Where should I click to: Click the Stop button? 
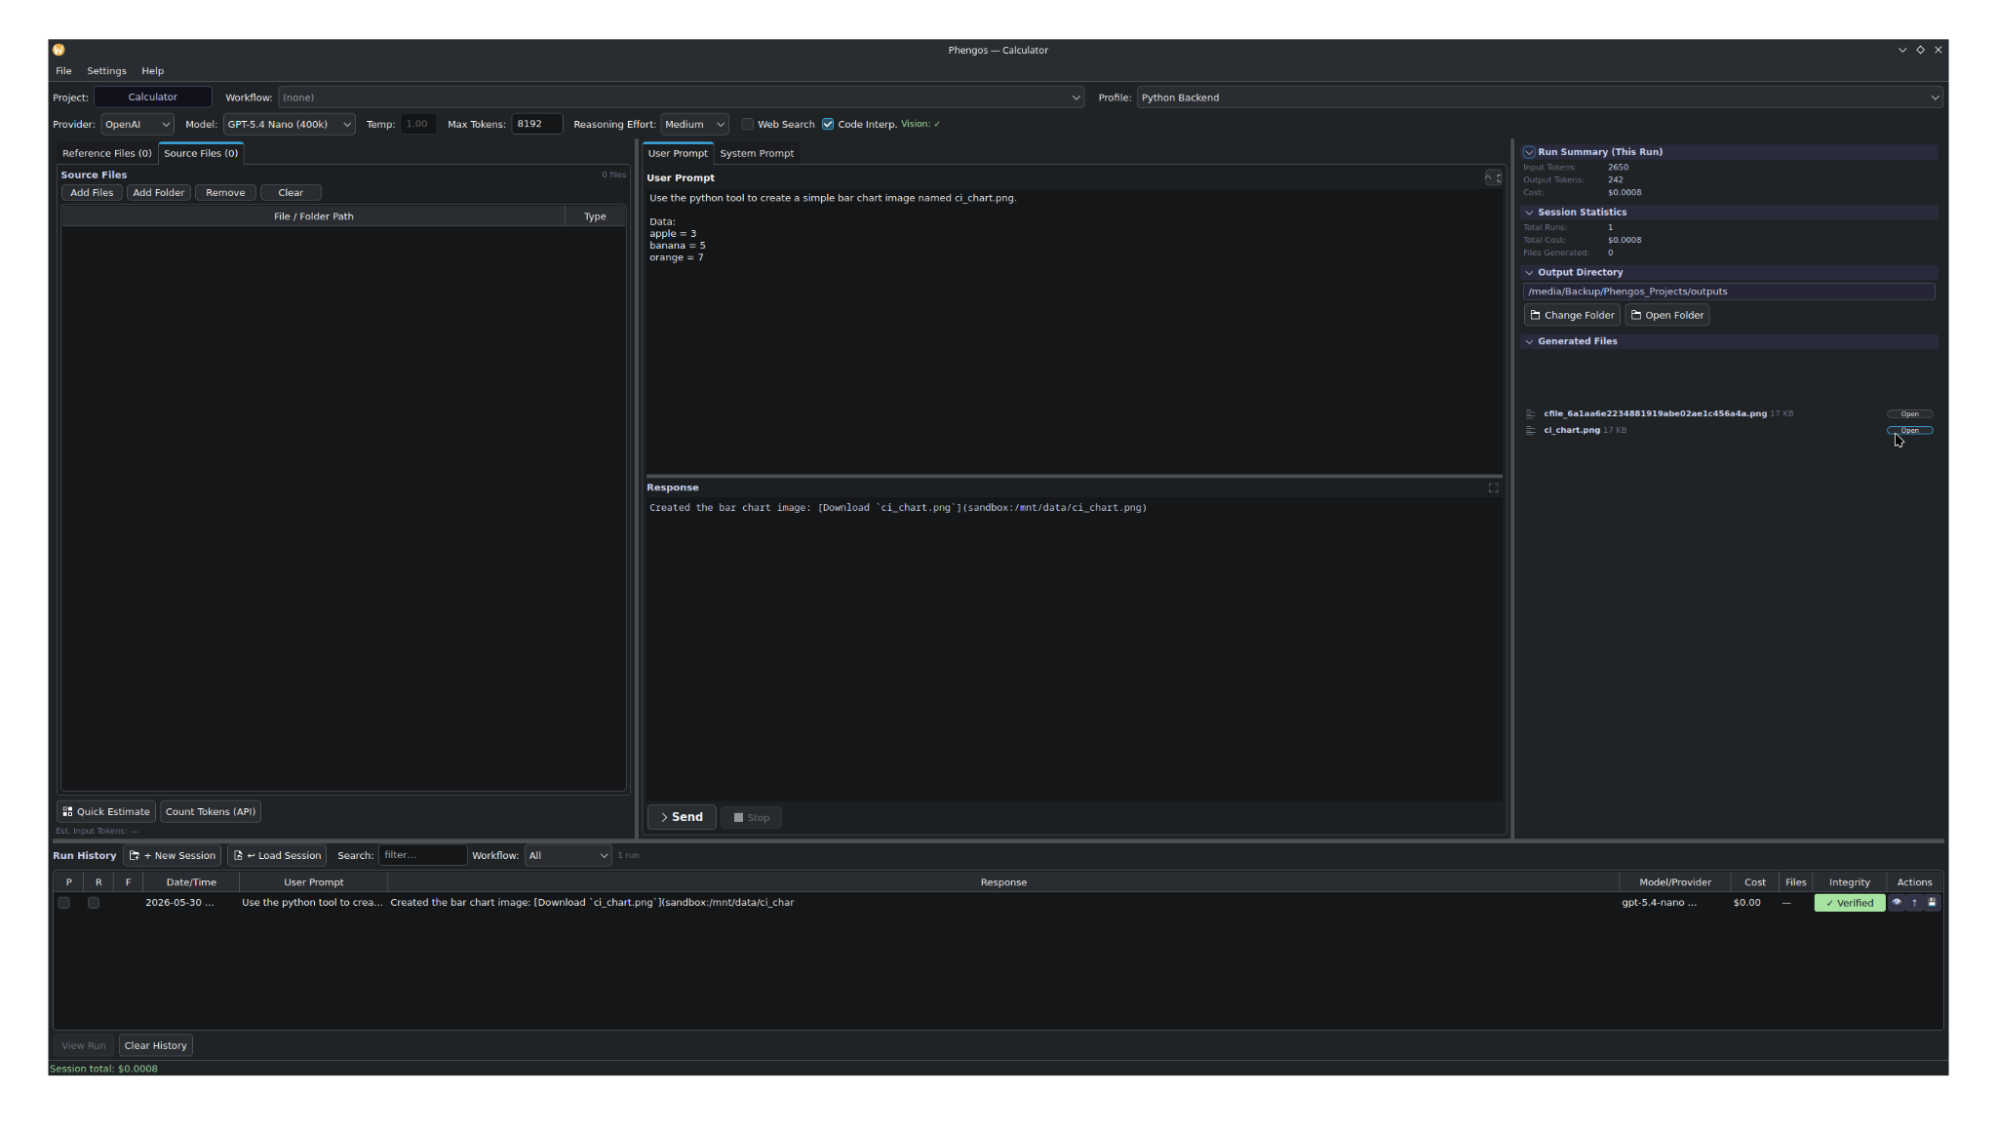[751, 817]
